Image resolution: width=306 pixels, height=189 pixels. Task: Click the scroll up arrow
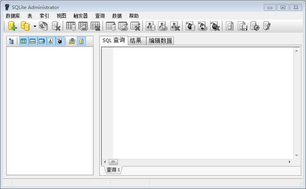pos(297,51)
